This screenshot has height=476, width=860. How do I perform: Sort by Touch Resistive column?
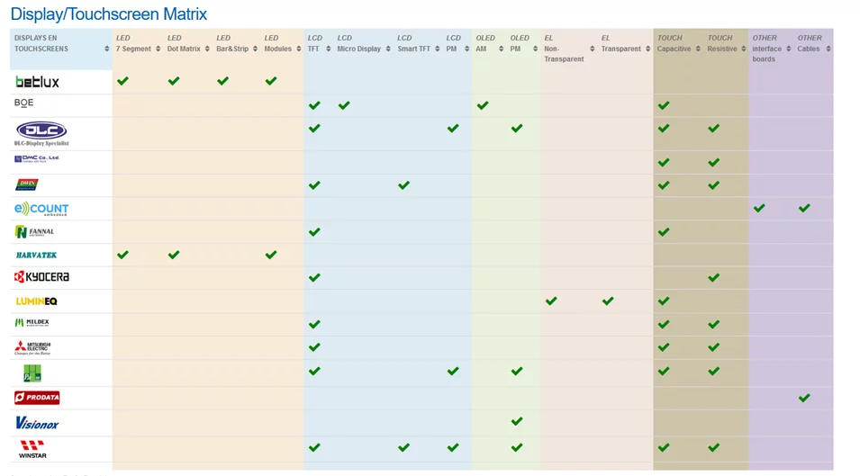pos(743,49)
